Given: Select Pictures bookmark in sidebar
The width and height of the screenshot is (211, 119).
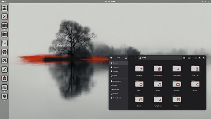Looking at the screenshot, I should coord(118,90).
